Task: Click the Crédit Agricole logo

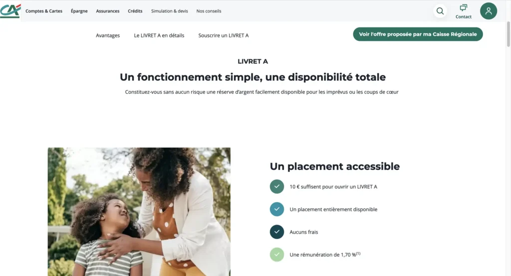Action: [10, 11]
